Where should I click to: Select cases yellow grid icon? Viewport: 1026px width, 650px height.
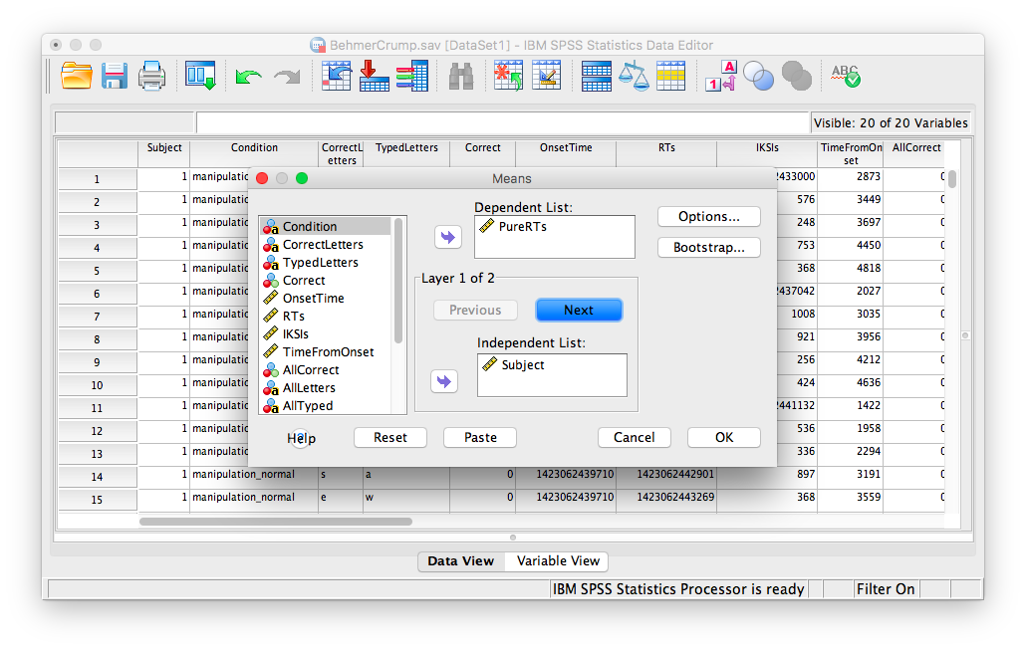(x=670, y=76)
